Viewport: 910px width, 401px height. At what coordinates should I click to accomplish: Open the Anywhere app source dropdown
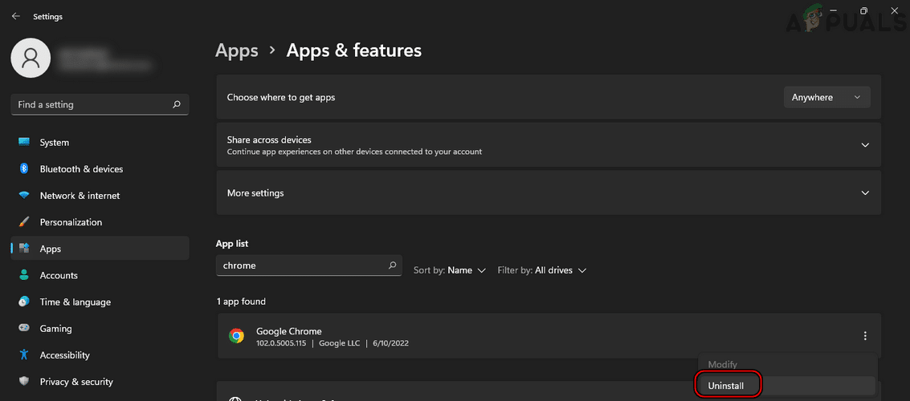click(826, 97)
